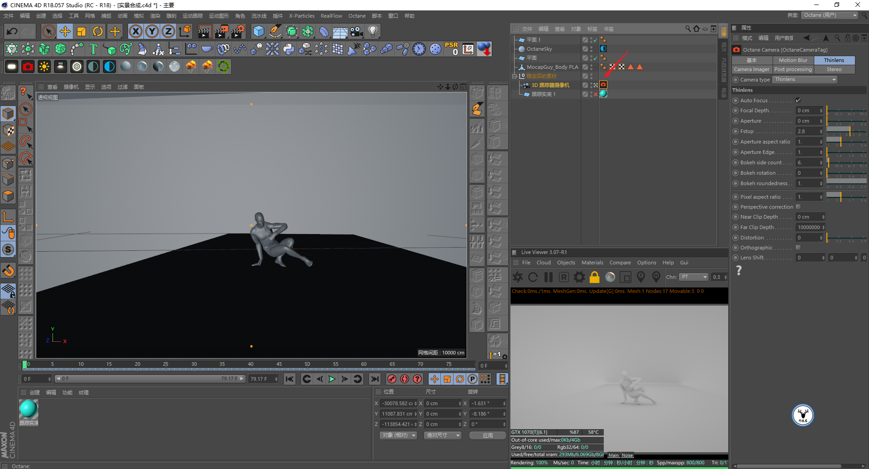Enable the Orthographic checkbox

798,248
